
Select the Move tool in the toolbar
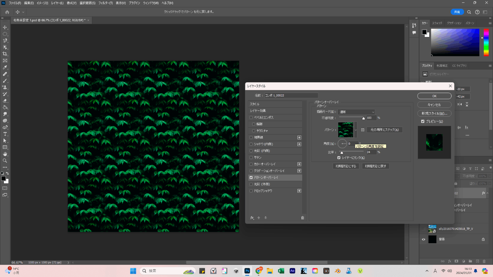click(x=5, y=27)
